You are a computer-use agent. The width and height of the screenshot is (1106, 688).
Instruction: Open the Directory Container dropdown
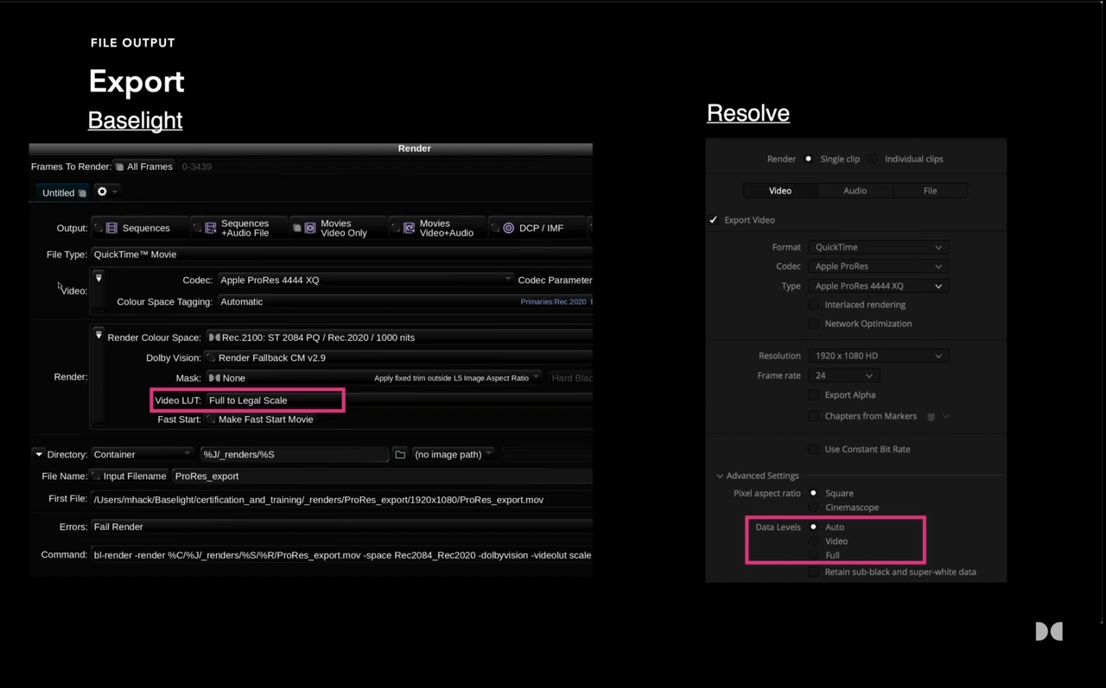coord(143,454)
